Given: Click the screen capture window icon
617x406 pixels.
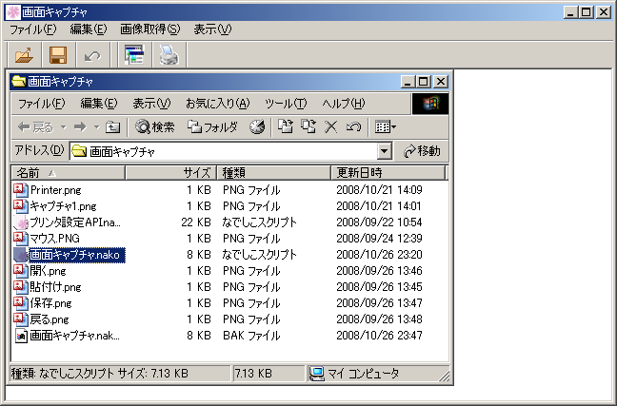Looking at the screenshot, I should [x=134, y=55].
